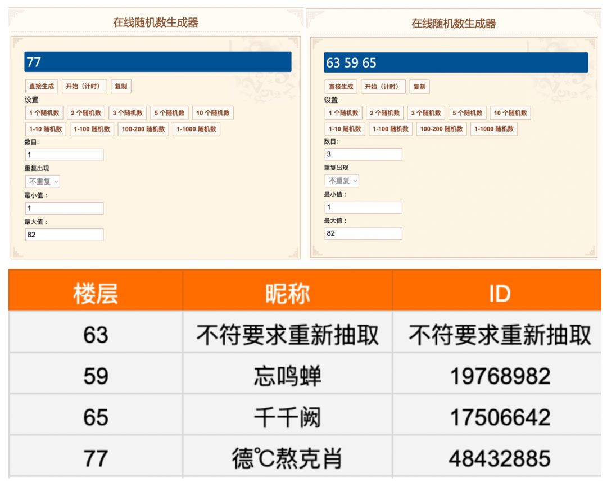Select 100-200 随机数 preset in left generator
This screenshot has width=607, height=486.
click(143, 129)
